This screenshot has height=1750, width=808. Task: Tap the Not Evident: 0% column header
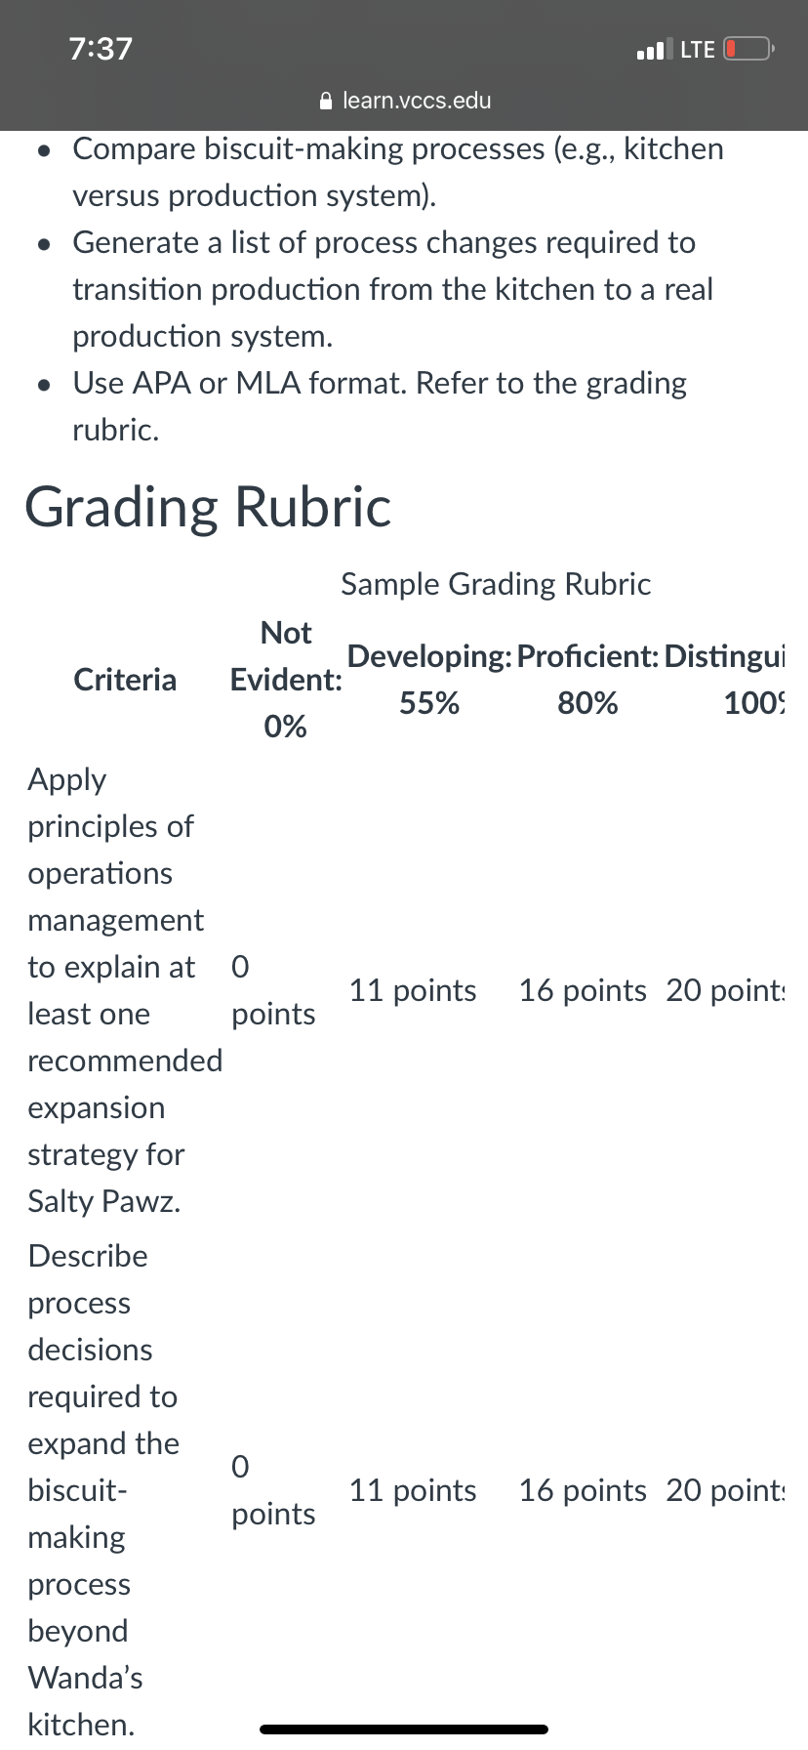[286, 680]
